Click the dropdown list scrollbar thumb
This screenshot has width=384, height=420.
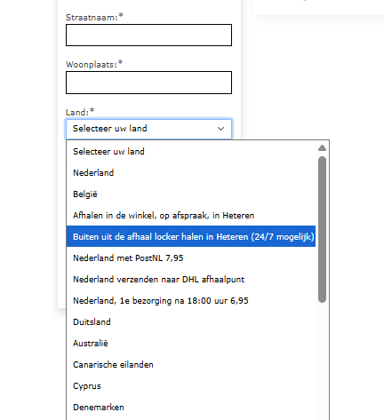pos(322,229)
